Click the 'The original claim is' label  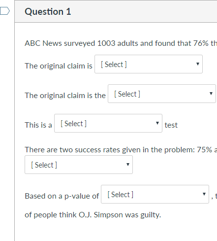pyautogui.click(x=59, y=66)
